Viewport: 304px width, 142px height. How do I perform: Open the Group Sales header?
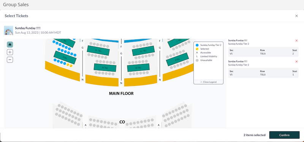click(16, 5)
